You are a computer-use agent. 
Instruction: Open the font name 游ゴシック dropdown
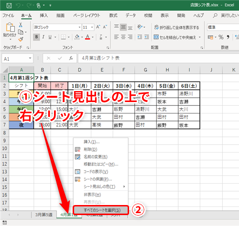pyautogui.click(x=79, y=27)
